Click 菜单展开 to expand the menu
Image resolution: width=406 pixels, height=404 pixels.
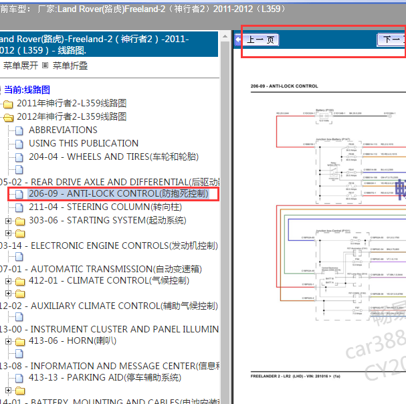[x=21, y=66]
